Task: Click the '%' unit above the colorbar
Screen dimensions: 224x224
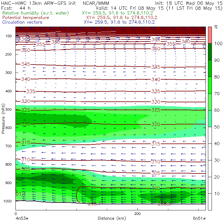Action: pyautogui.click(x=216, y=27)
